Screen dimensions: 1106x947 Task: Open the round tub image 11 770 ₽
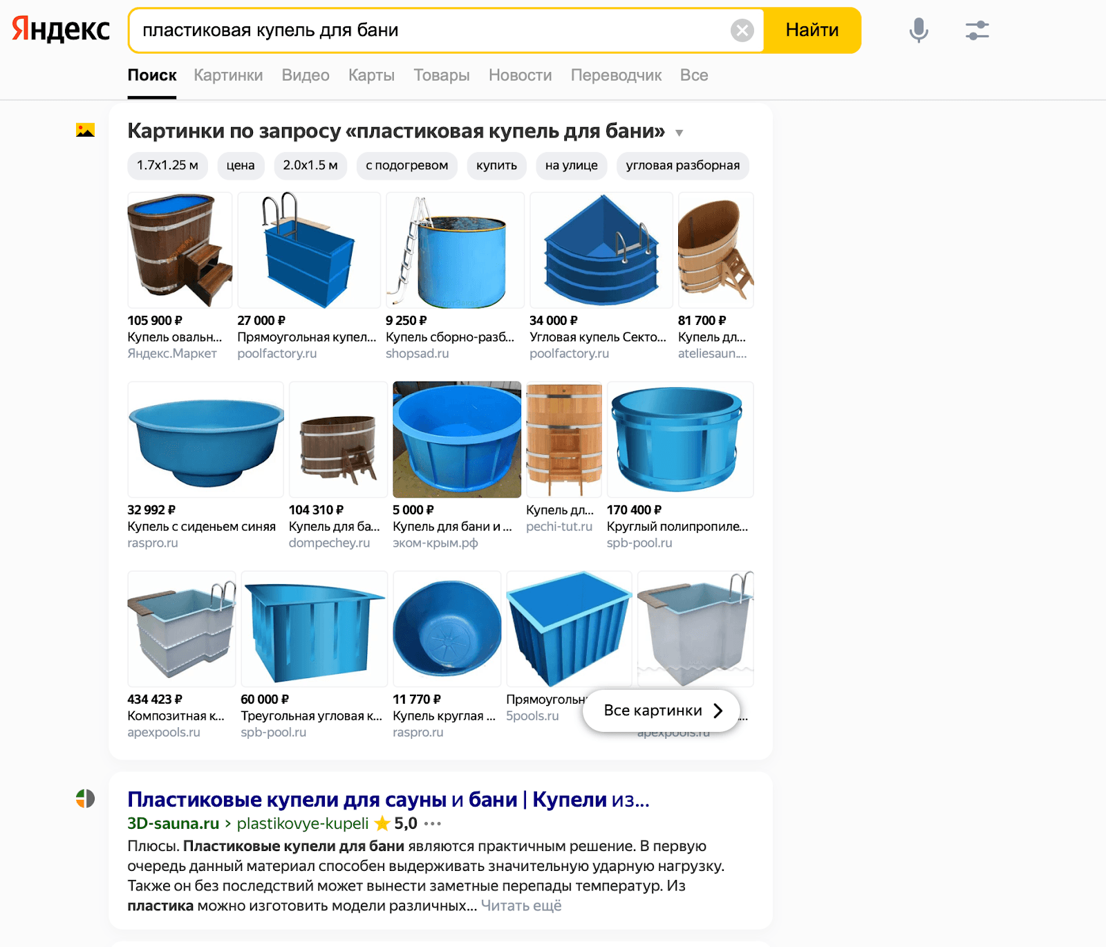(x=447, y=629)
